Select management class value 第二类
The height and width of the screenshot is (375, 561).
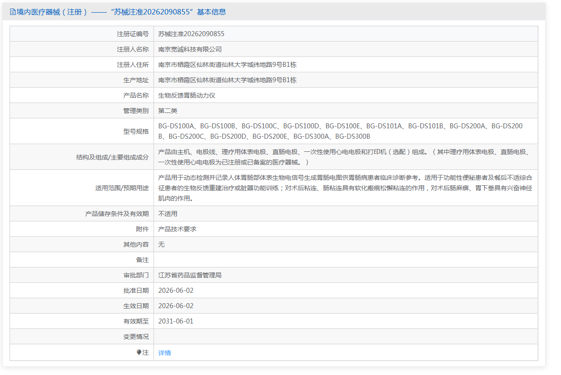[x=168, y=111]
